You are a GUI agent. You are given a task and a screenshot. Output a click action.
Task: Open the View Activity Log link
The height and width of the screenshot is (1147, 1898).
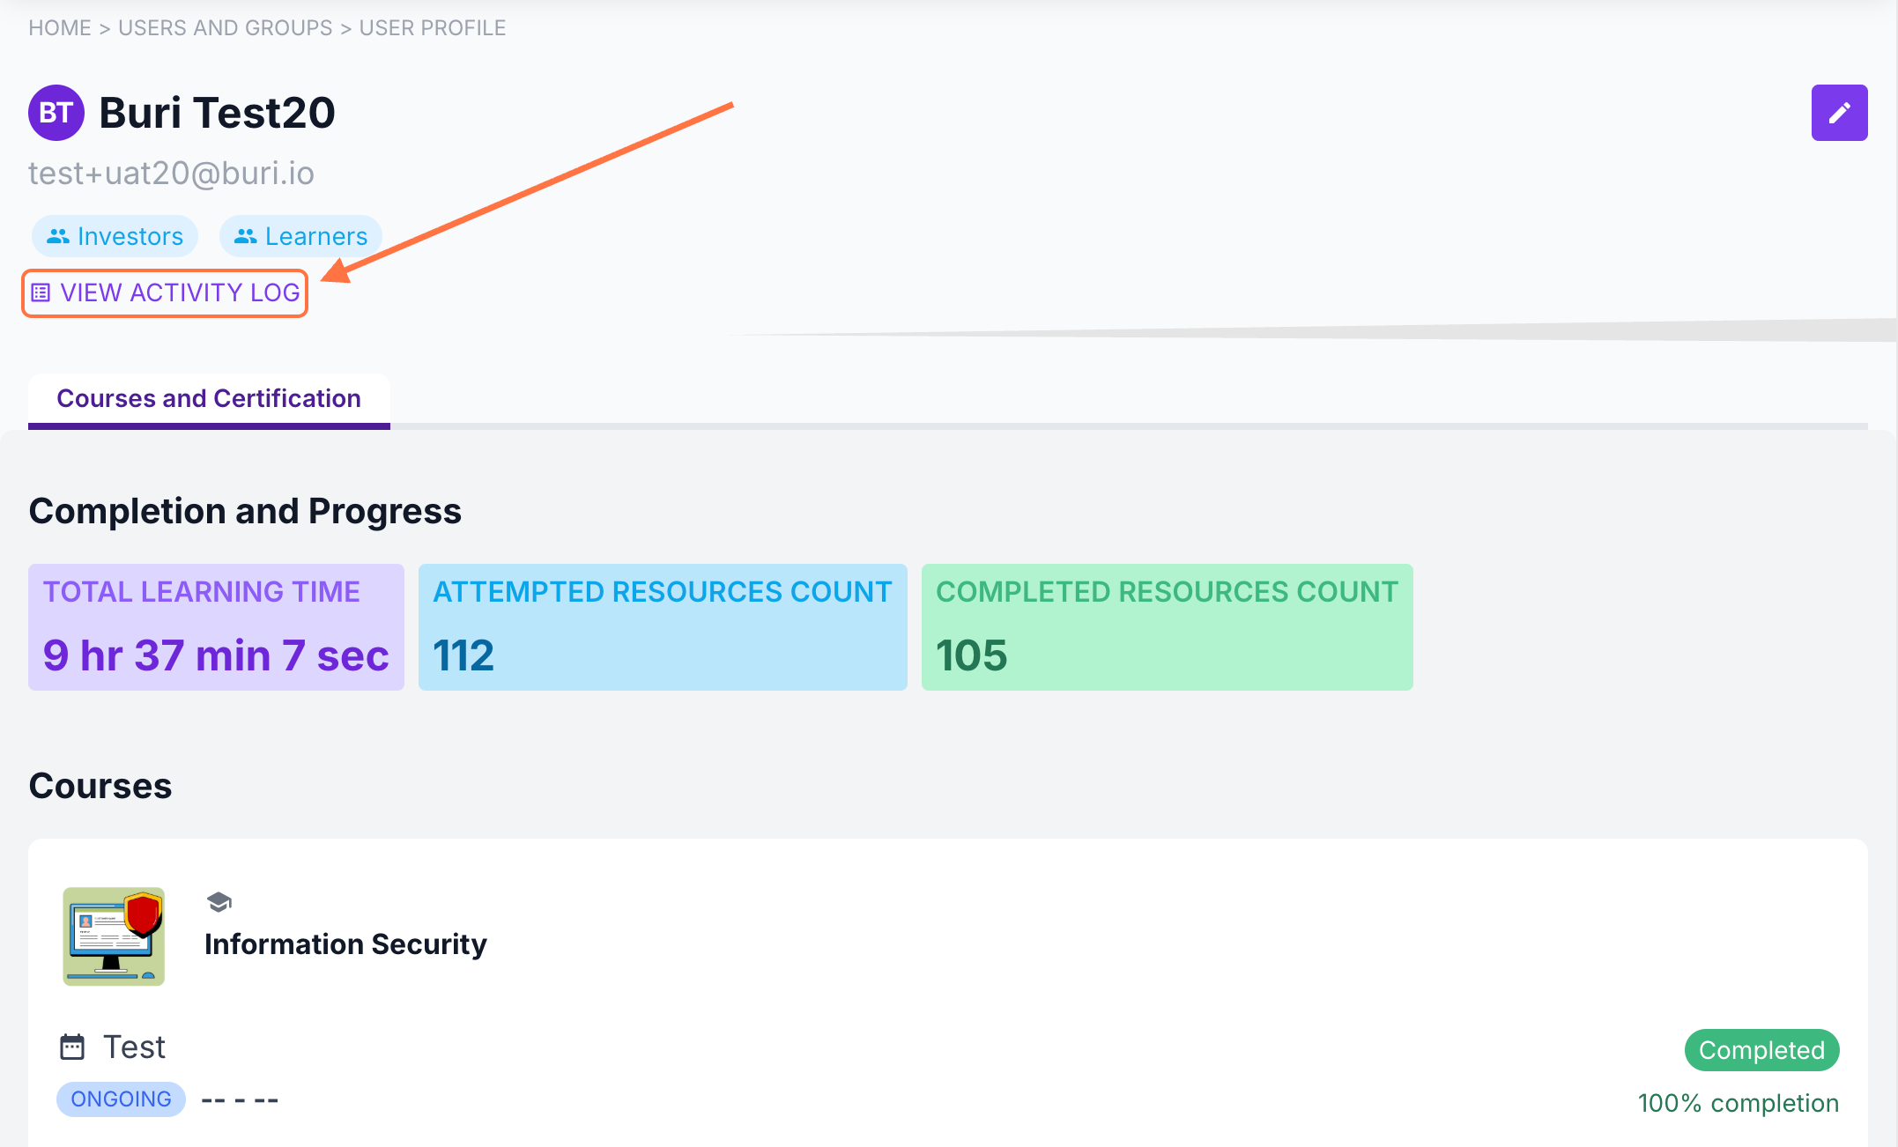[x=179, y=292]
